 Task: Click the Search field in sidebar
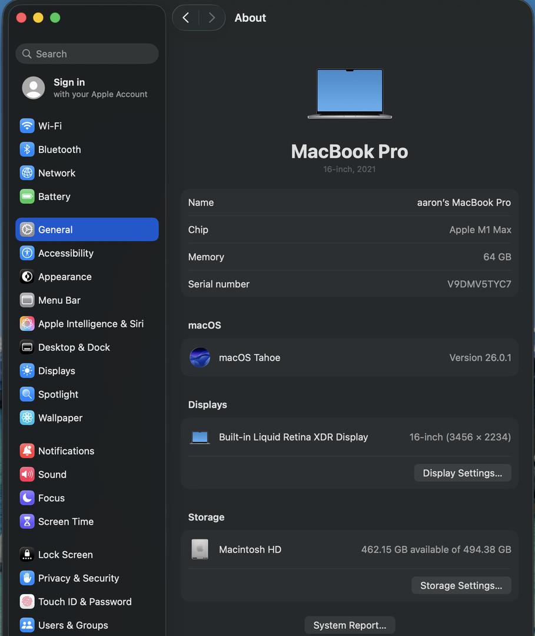coord(87,54)
